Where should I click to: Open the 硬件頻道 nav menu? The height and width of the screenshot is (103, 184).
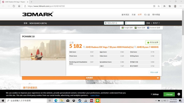(156, 14)
